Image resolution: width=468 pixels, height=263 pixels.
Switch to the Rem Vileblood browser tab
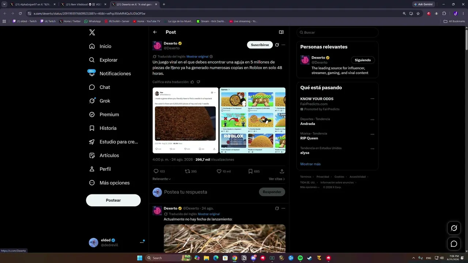click(x=83, y=4)
